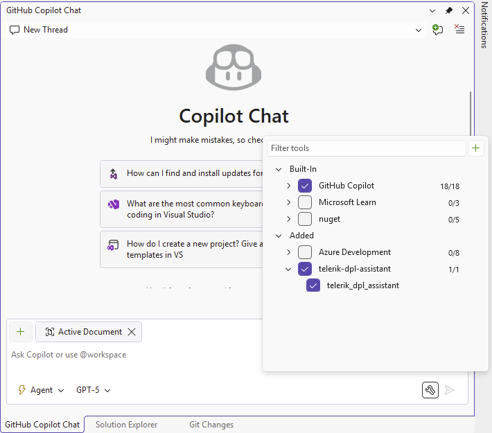Viewport: 492px width, 433px height.
Task: Enable the nuget checkbox
Action: [305, 219]
